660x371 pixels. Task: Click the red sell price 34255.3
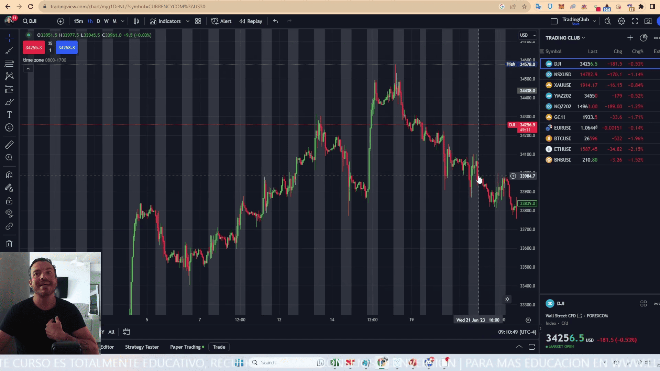coord(34,48)
